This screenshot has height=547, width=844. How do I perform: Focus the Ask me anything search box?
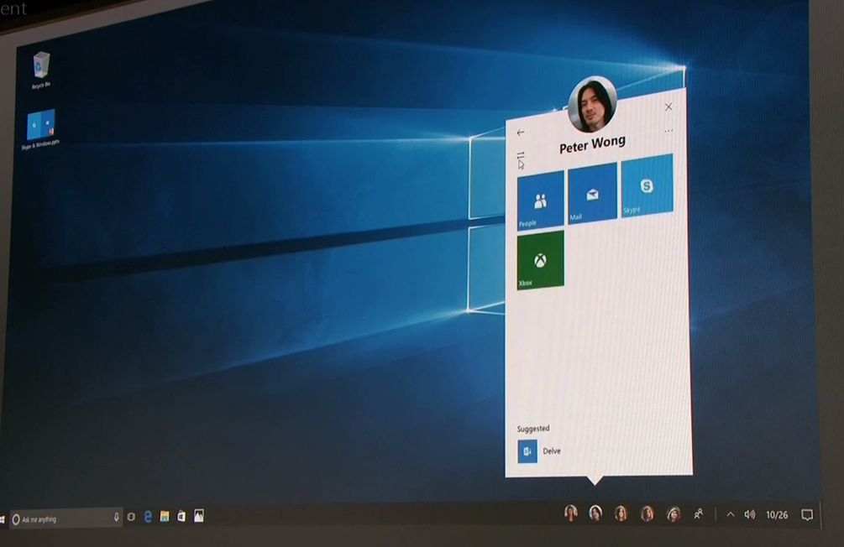66,518
